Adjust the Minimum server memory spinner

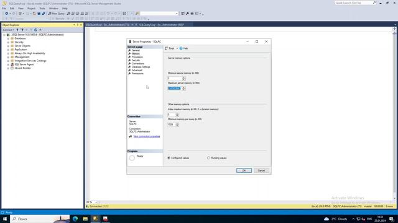(184, 79)
